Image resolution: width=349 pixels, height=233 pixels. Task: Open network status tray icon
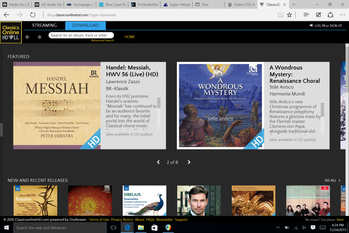[295, 228]
